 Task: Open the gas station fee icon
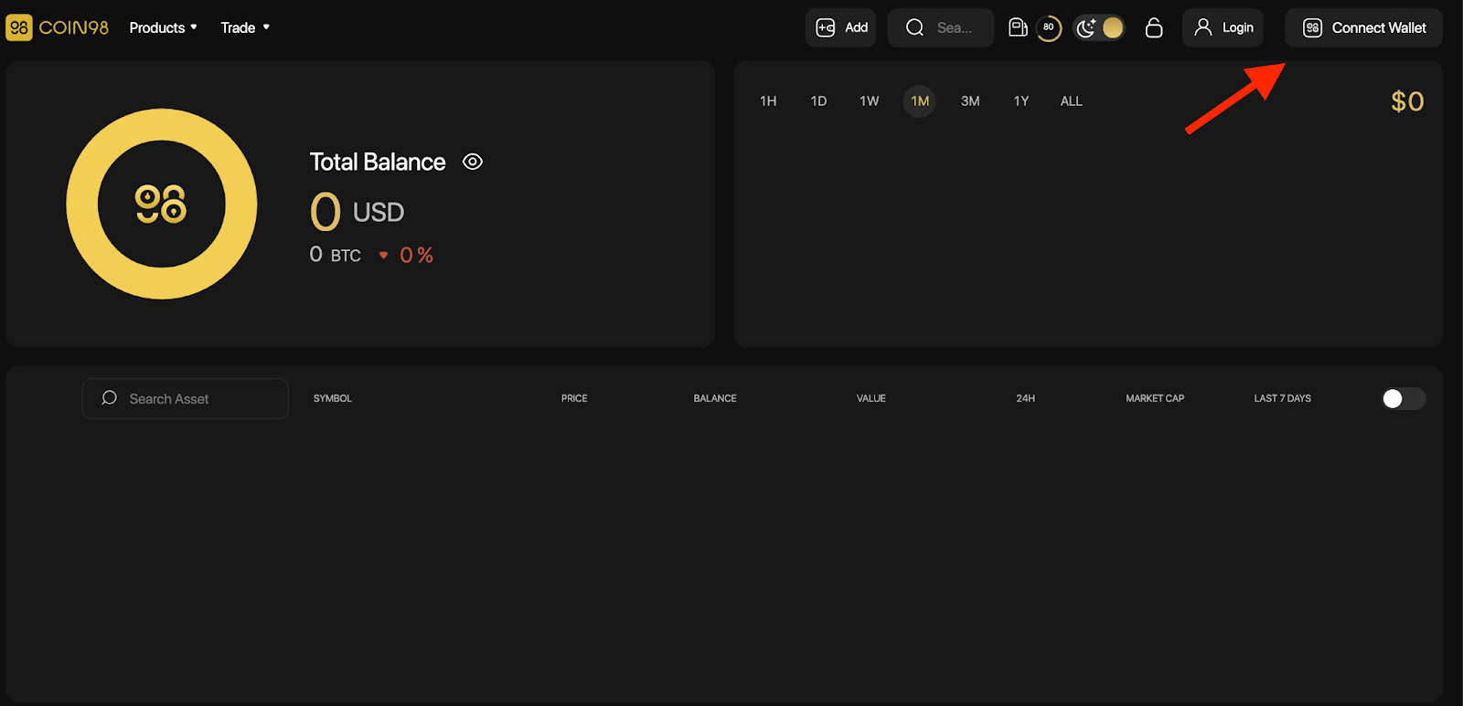point(1018,27)
